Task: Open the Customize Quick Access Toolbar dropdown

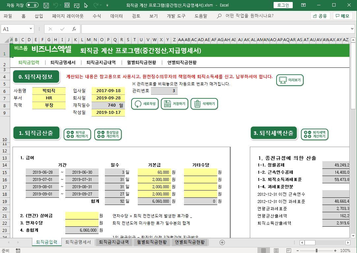Action: click(107, 5)
